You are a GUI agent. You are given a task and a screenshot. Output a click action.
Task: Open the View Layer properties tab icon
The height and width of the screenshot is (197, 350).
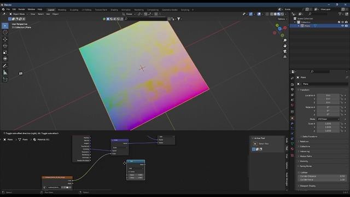pos(292,95)
